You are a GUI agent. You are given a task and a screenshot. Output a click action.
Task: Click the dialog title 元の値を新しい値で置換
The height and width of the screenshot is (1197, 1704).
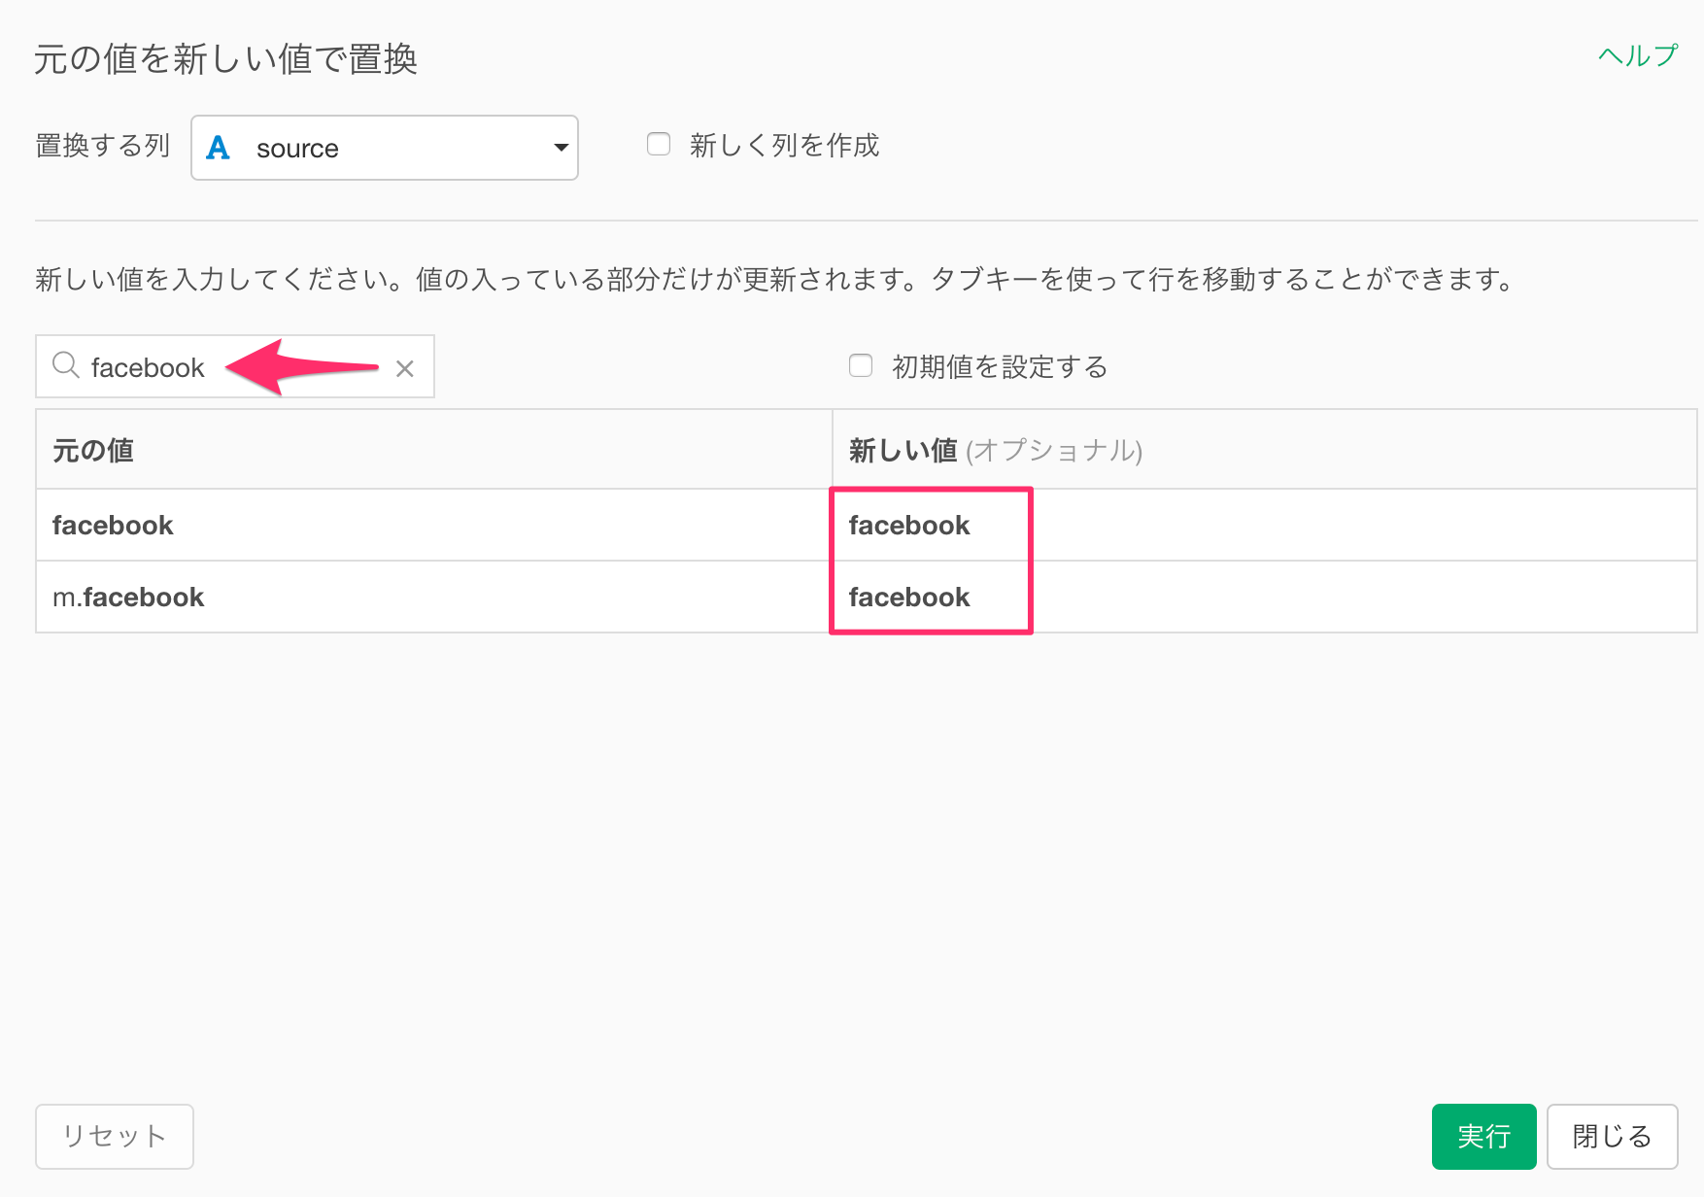pyautogui.click(x=226, y=59)
